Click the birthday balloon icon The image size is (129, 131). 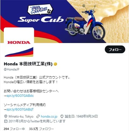point(62,116)
